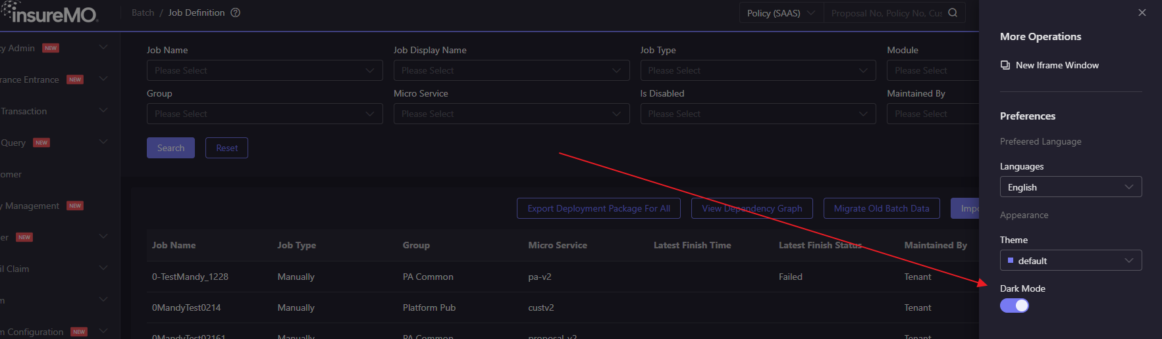Viewport: 1162px width, 339px height.
Task: Click Export Deployment Package For All
Action: 598,208
